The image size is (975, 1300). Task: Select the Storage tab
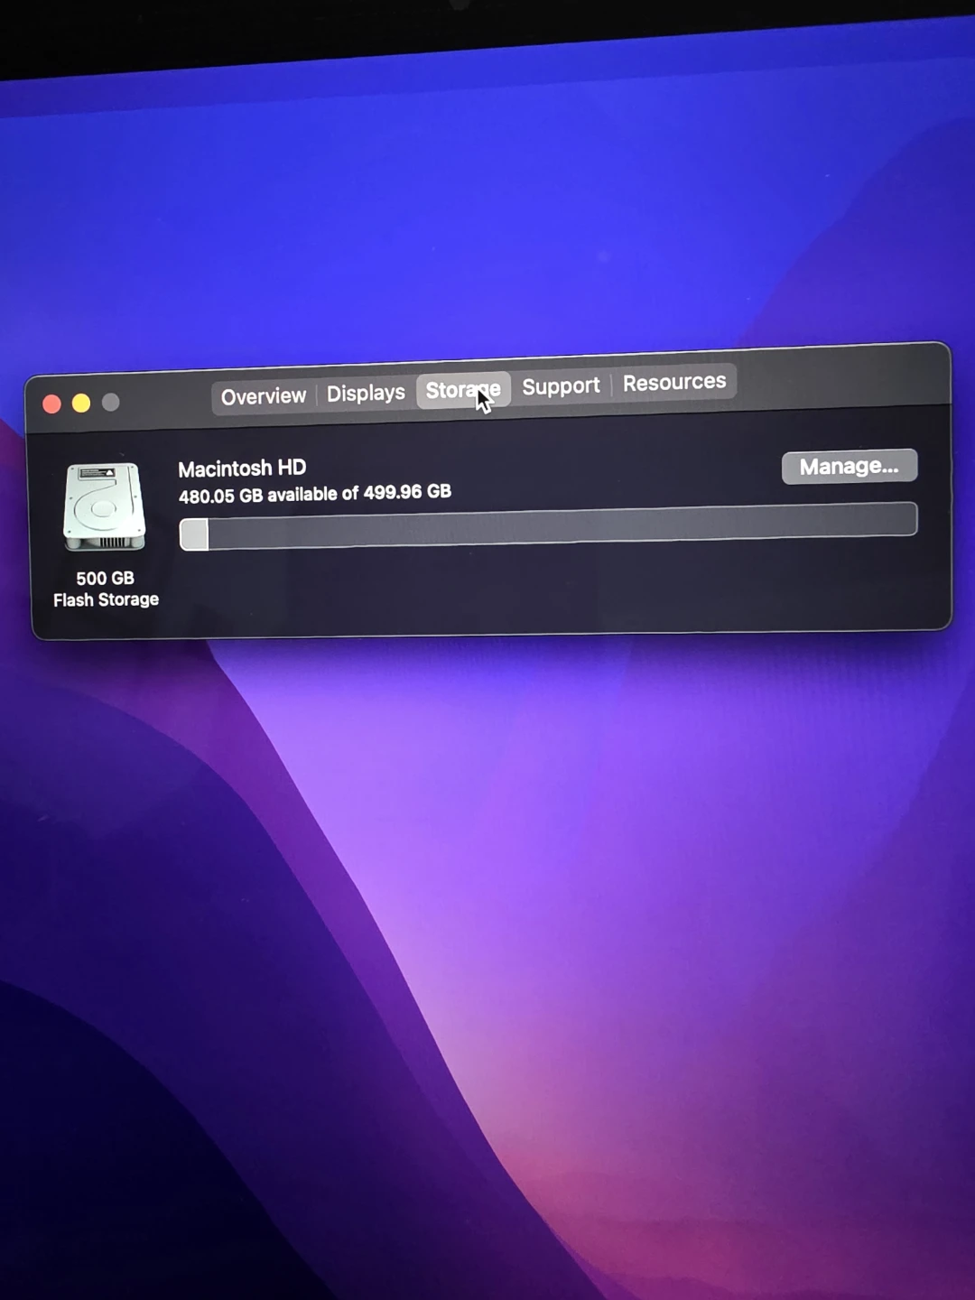click(x=463, y=390)
